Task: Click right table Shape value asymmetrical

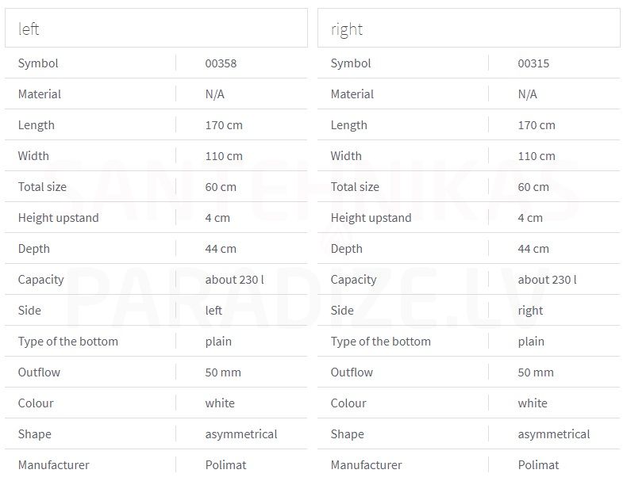Action: [x=554, y=435]
